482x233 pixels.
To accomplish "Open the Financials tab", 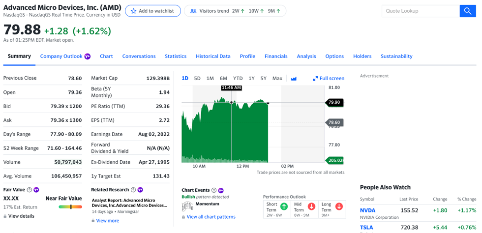I will [x=276, y=56].
